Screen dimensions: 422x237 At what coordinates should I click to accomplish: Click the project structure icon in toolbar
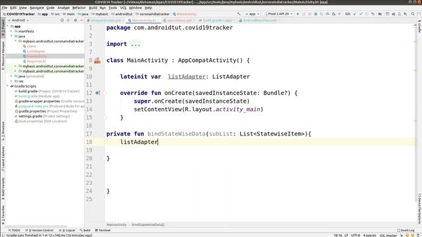(x=380, y=14)
